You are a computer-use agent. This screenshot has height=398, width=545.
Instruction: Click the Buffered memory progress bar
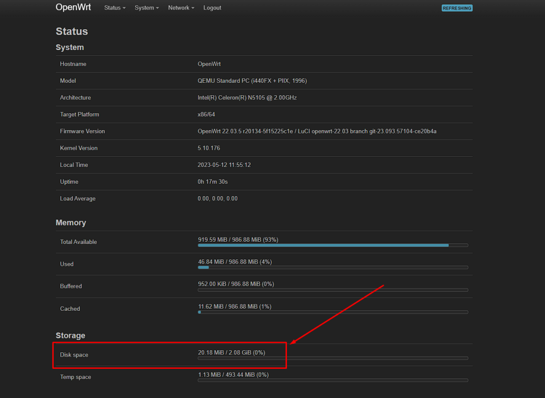pyautogui.click(x=333, y=290)
